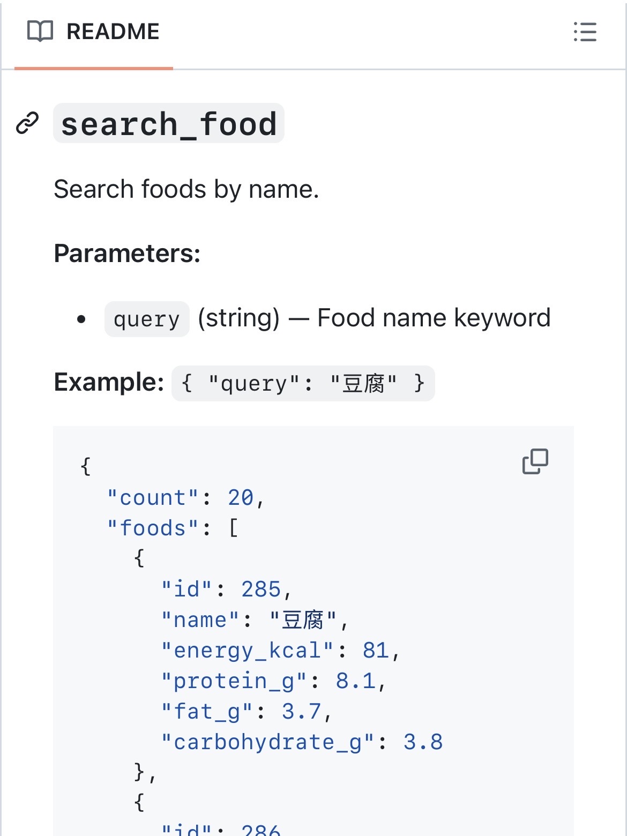The height and width of the screenshot is (836, 627).
Task: Click the 'Food name keyword' description text
Action: coord(434,318)
